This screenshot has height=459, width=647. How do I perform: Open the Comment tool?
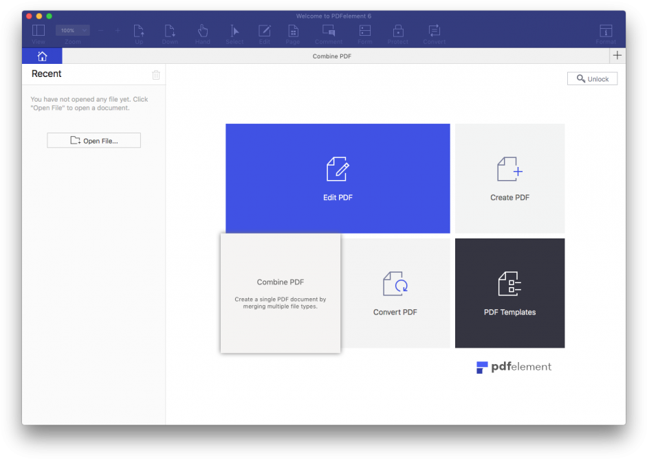[x=329, y=32]
